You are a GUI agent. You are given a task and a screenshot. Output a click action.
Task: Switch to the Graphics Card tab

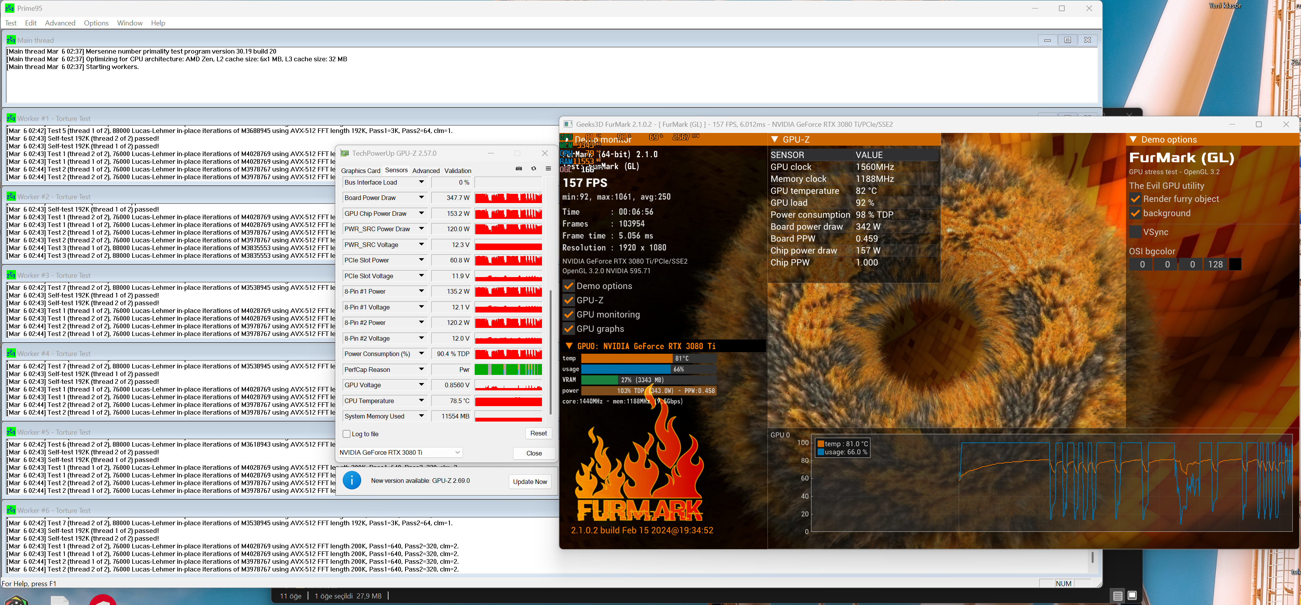point(360,171)
